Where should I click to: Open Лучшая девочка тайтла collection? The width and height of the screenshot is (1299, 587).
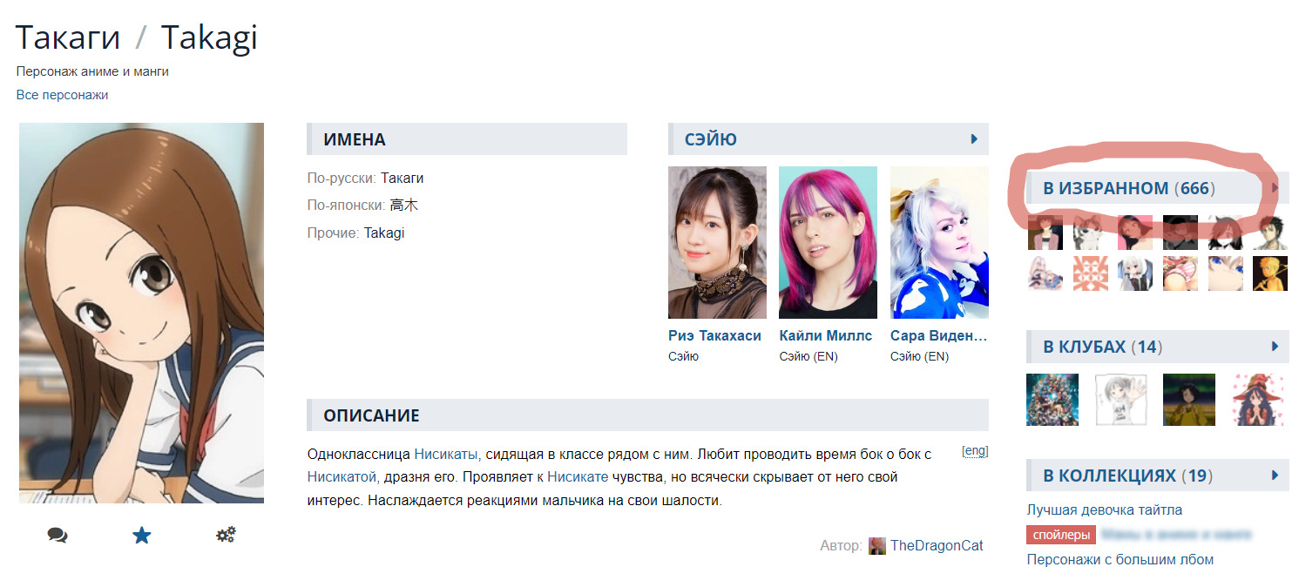1104,510
